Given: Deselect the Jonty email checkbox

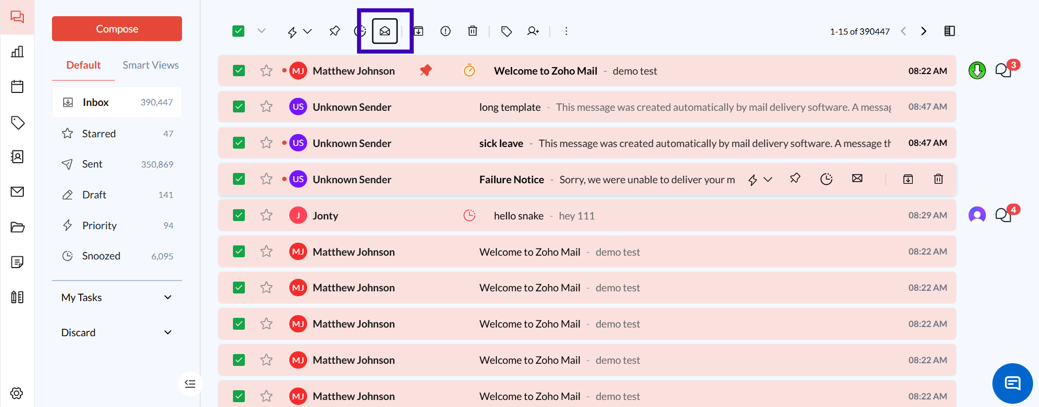Looking at the screenshot, I should point(239,215).
